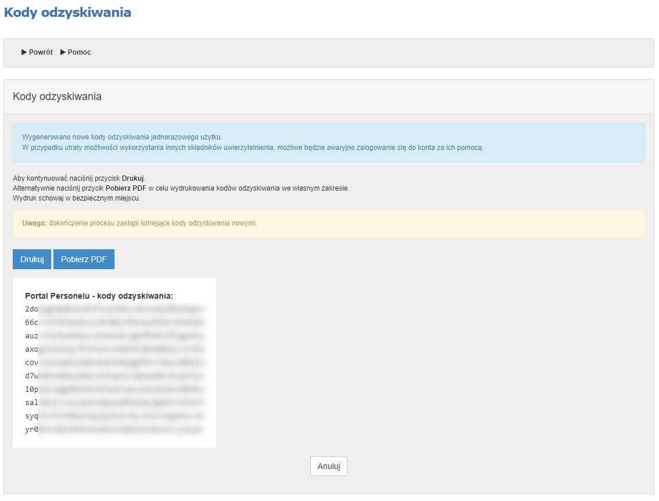The height and width of the screenshot is (501, 659).
Task: Click the Portal Personelu codes heading
Action: (99, 296)
